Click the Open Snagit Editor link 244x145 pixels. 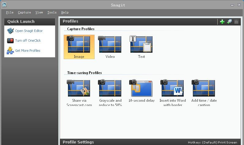29,31
